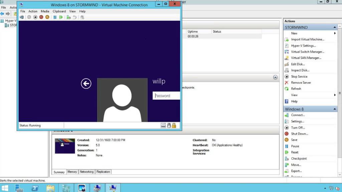Viewport: 342px width, 192px height.
Task: Open the Help menu in VM Connection
Action: click(x=82, y=11)
